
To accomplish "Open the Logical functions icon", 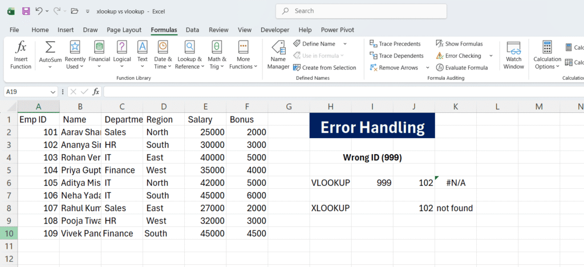I will coord(122,47).
